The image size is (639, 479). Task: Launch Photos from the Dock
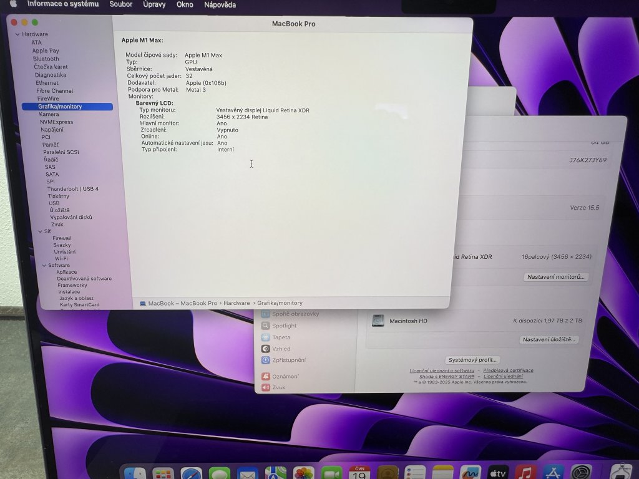click(x=304, y=473)
